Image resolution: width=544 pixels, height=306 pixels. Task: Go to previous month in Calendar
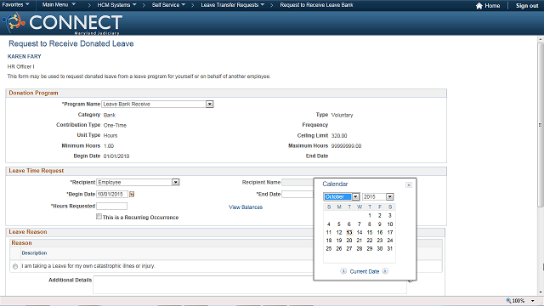[343, 271]
